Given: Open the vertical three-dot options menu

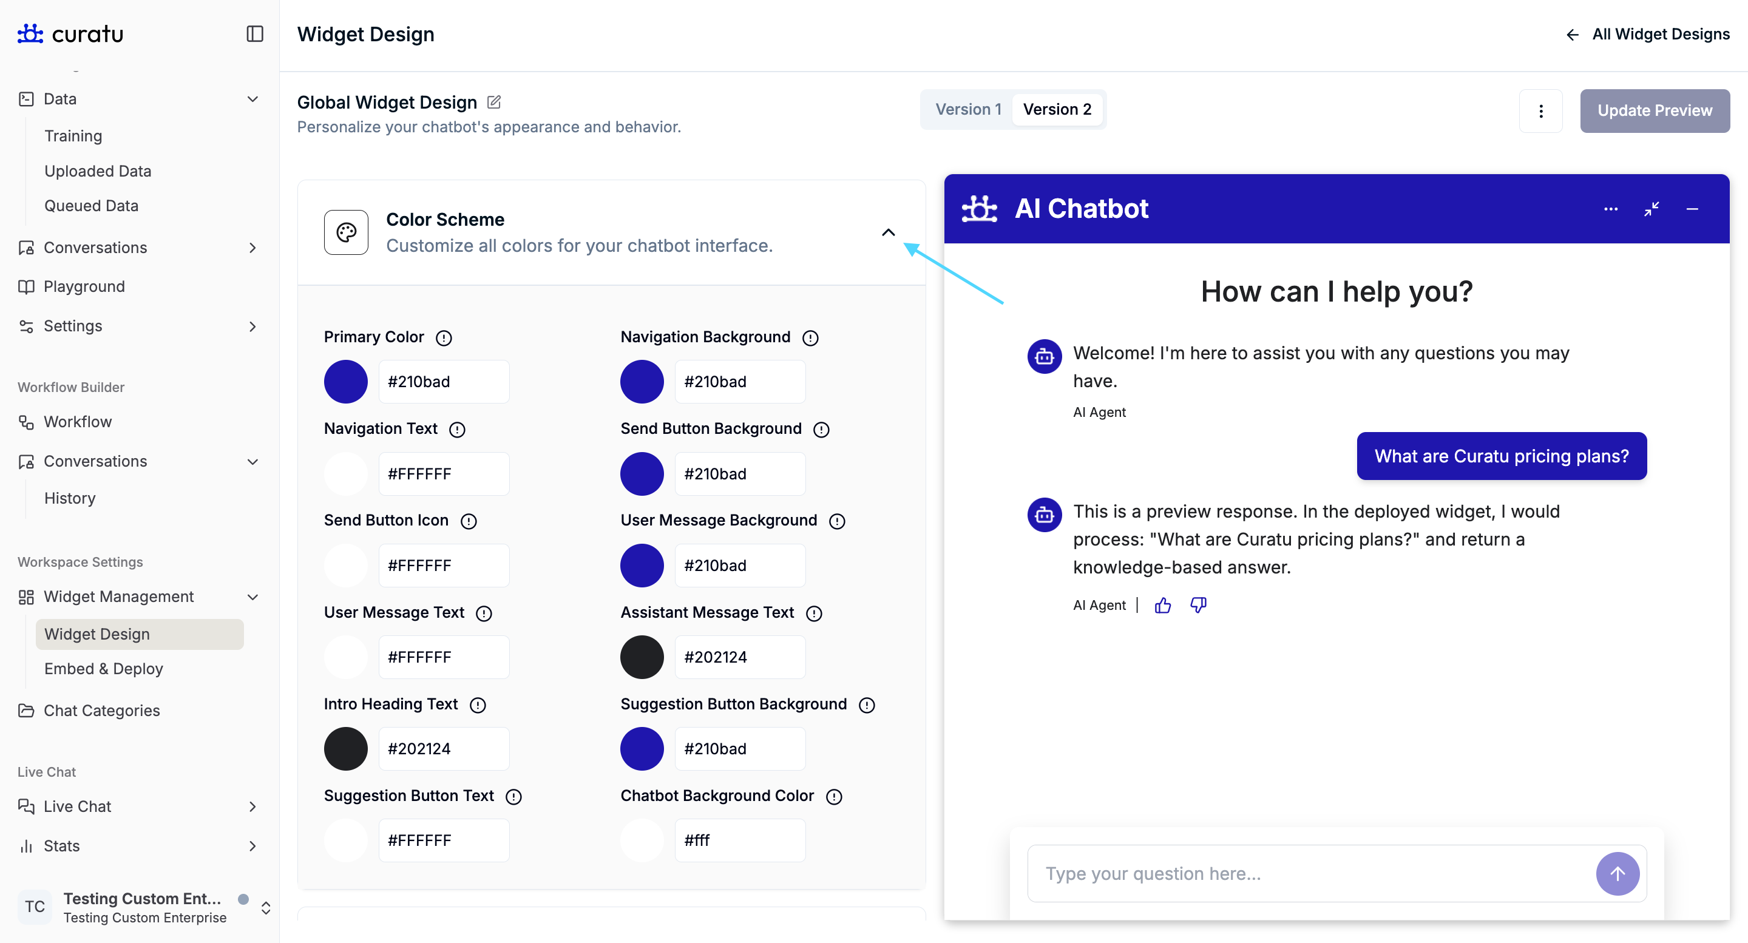Looking at the screenshot, I should click(x=1540, y=110).
